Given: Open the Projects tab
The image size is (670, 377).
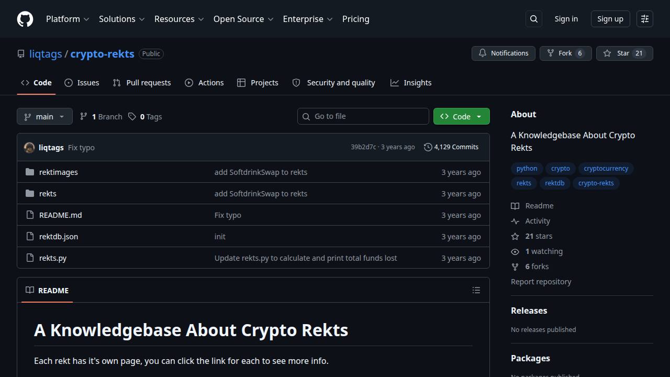Looking at the screenshot, I should click(x=258, y=83).
